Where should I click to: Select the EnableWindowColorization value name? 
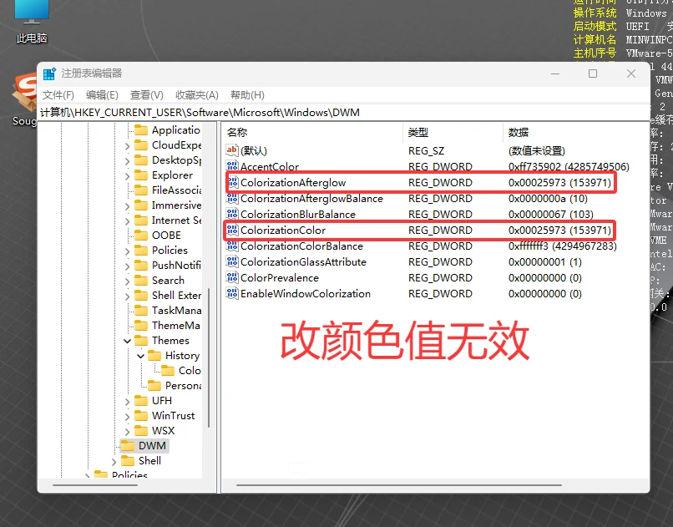(x=305, y=293)
